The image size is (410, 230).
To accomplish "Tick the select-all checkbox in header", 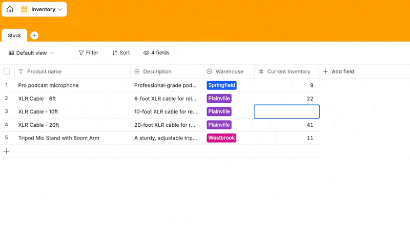I will point(7,72).
